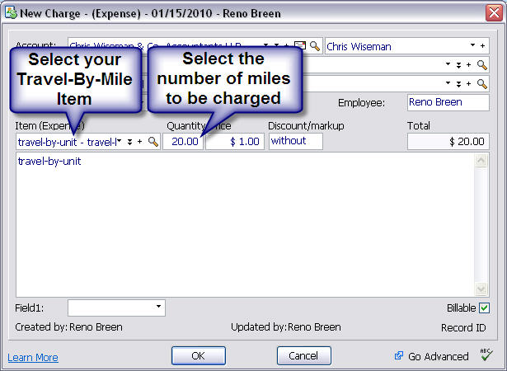Click the Item search magnifier icon
The width and height of the screenshot is (507, 371).
coord(153,142)
